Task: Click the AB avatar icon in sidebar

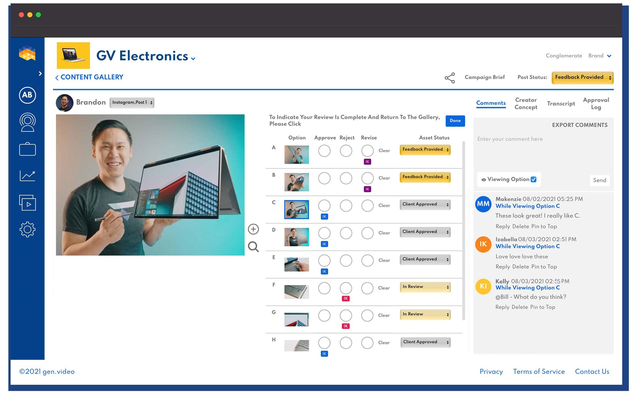Action: 27,95
